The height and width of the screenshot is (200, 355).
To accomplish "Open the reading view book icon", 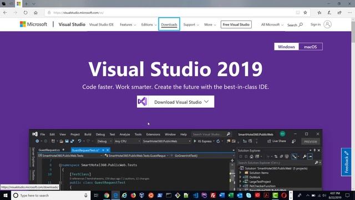I will coord(298,13).
